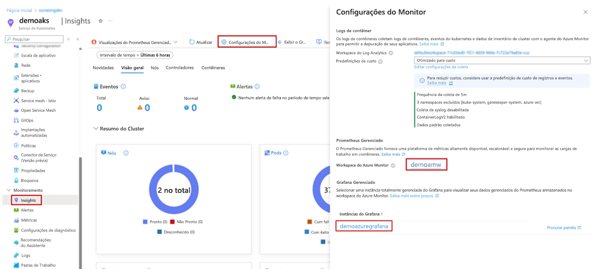Click the Extensões + aplicativos icon
This screenshot has height=269, width=599.
[x=16, y=78]
